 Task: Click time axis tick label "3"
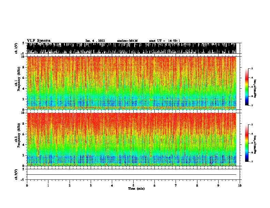[x=91, y=186]
